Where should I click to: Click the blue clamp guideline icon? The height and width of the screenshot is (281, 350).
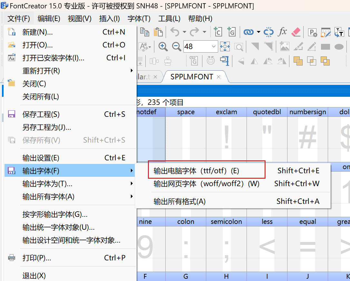click(225, 61)
